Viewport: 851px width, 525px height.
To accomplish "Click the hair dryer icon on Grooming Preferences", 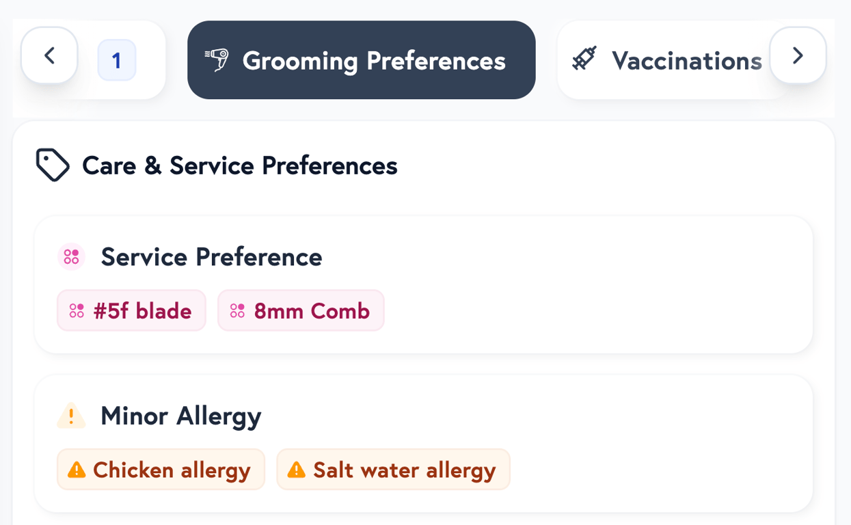I will [x=215, y=59].
